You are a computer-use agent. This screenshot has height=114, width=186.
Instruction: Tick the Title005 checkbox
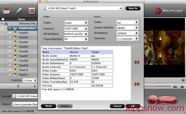tap(10, 47)
